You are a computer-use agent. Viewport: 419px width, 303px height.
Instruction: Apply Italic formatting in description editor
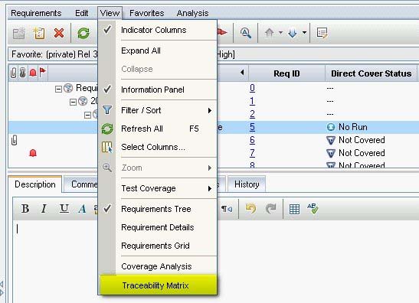(x=44, y=208)
